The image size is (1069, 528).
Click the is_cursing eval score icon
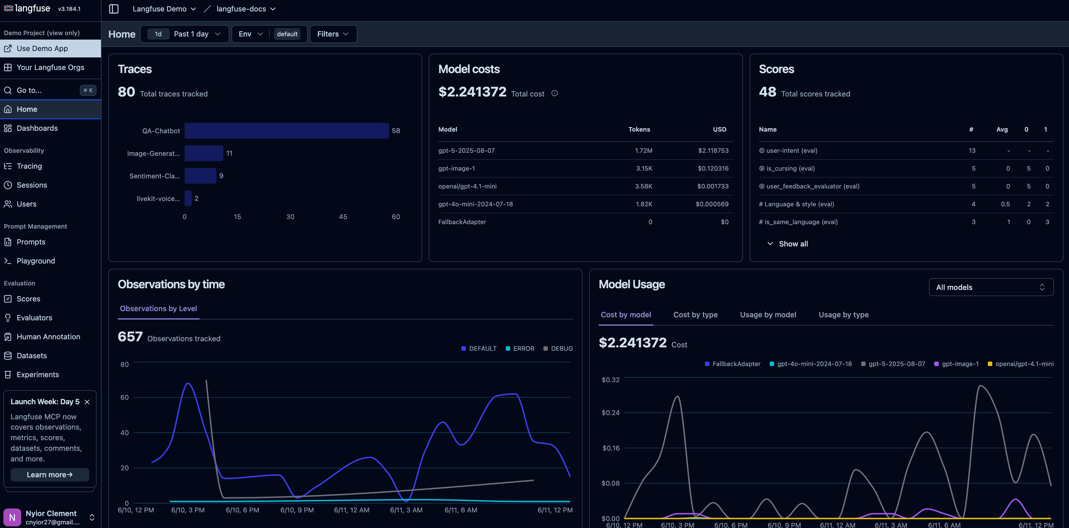point(762,168)
